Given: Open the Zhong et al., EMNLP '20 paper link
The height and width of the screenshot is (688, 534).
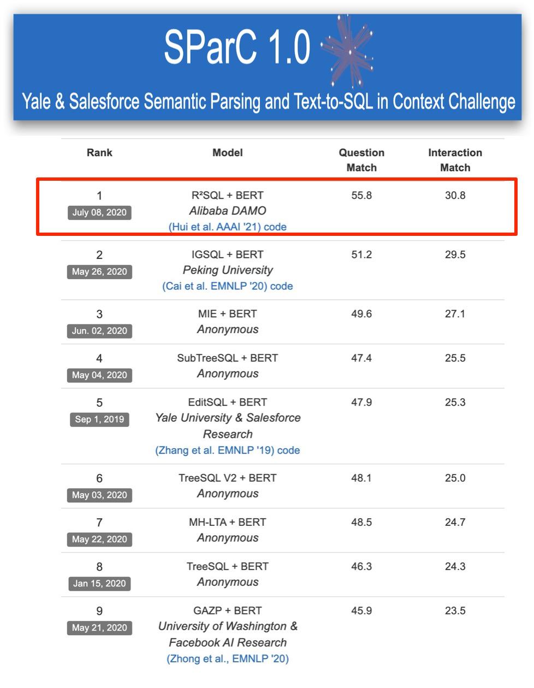Looking at the screenshot, I should [x=228, y=659].
